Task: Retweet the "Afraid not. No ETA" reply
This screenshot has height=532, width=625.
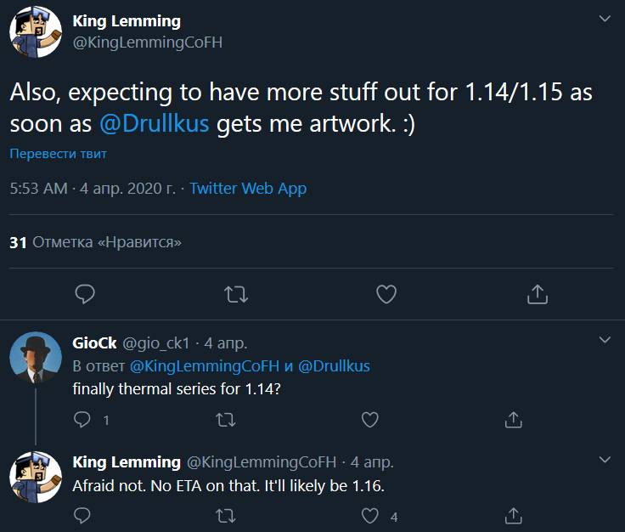Action: pos(226,516)
